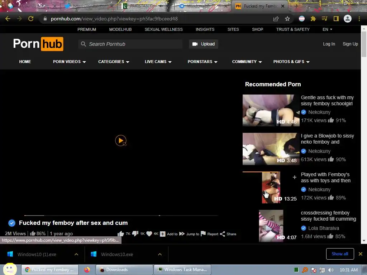Open options chevron for Windows10.exe download
The image size is (367, 275).
point(160,254)
